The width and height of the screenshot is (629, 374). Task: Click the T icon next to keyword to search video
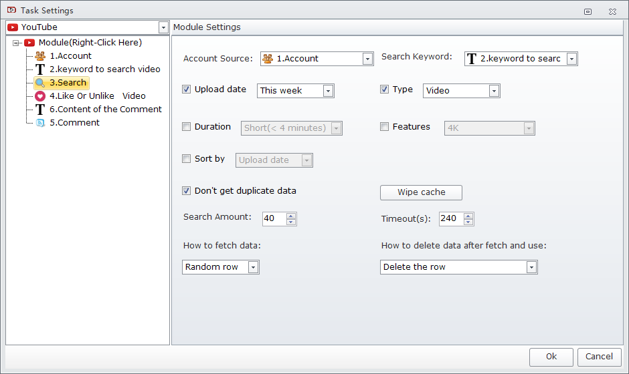(x=40, y=69)
